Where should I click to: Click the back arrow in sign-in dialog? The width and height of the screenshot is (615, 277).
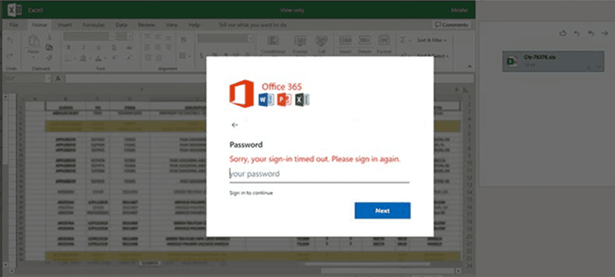pyautogui.click(x=234, y=125)
